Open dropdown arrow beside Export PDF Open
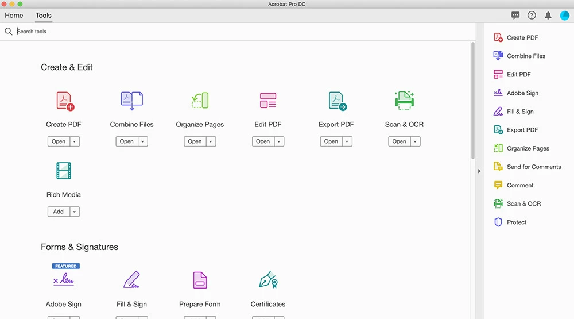This screenshot has width=574, height=319. pyautogui.click(x=347, y=141)
